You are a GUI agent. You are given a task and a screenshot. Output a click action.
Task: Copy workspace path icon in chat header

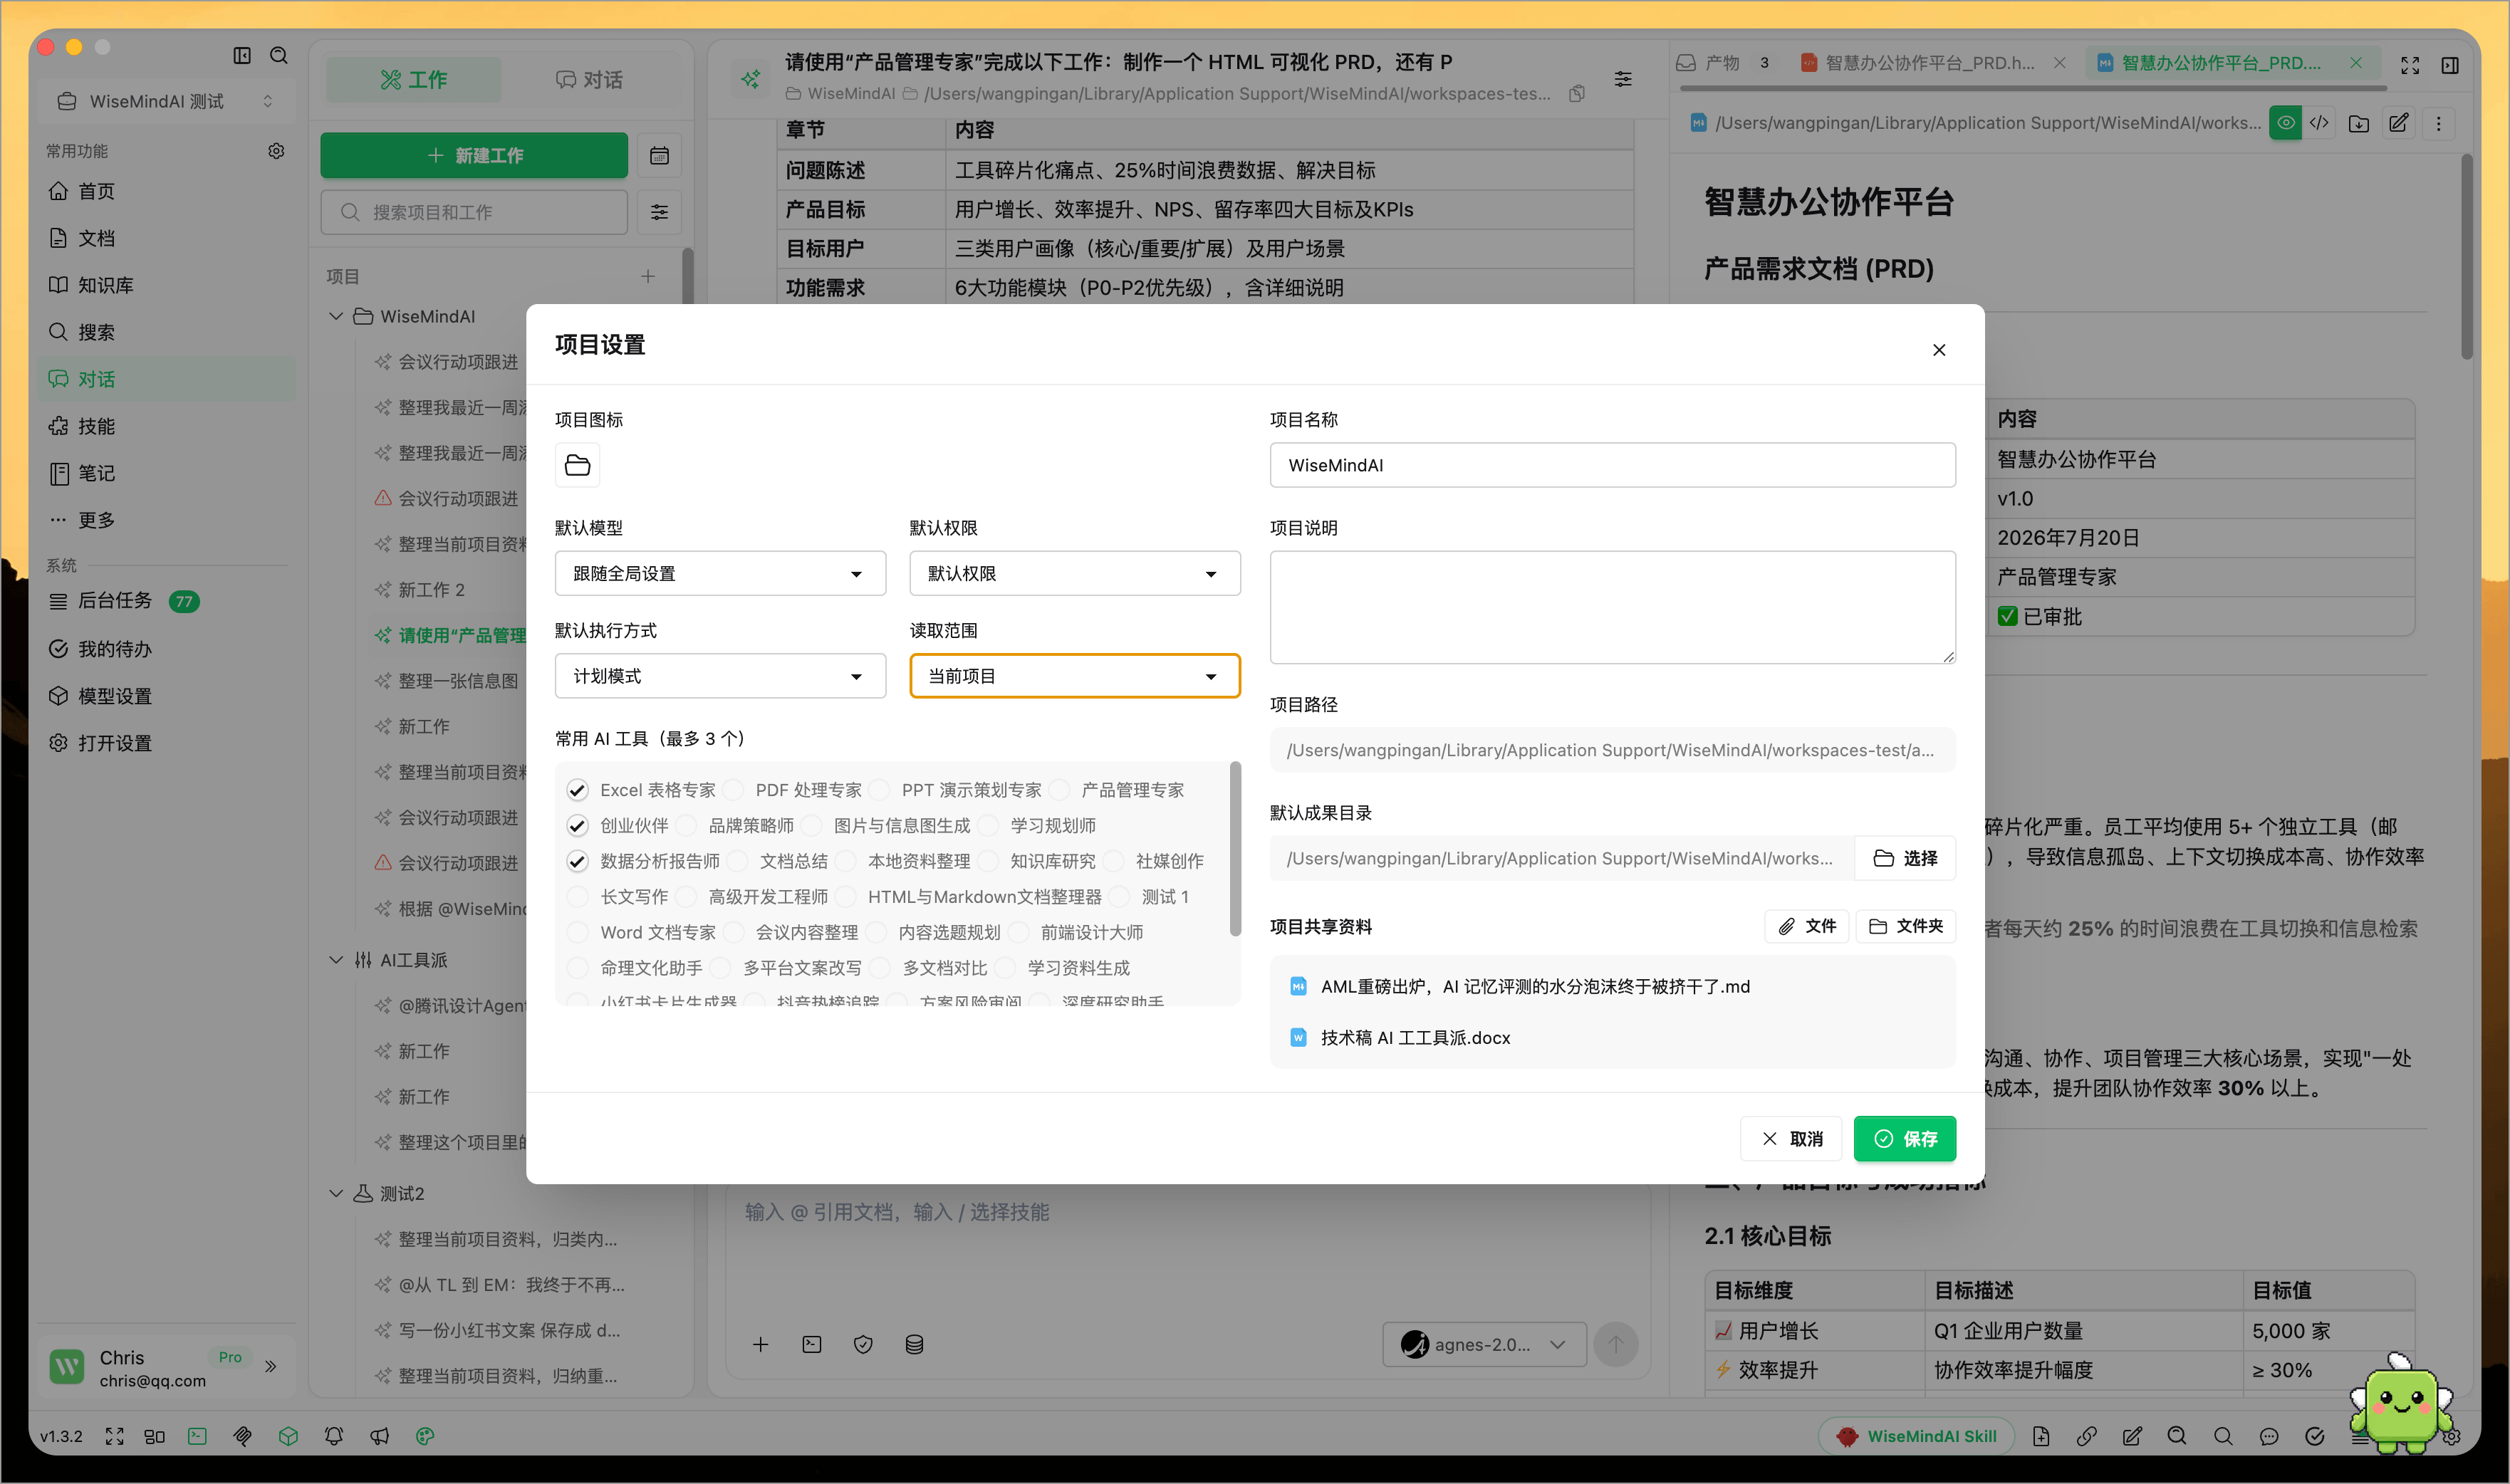click(x=1577, y=93)
